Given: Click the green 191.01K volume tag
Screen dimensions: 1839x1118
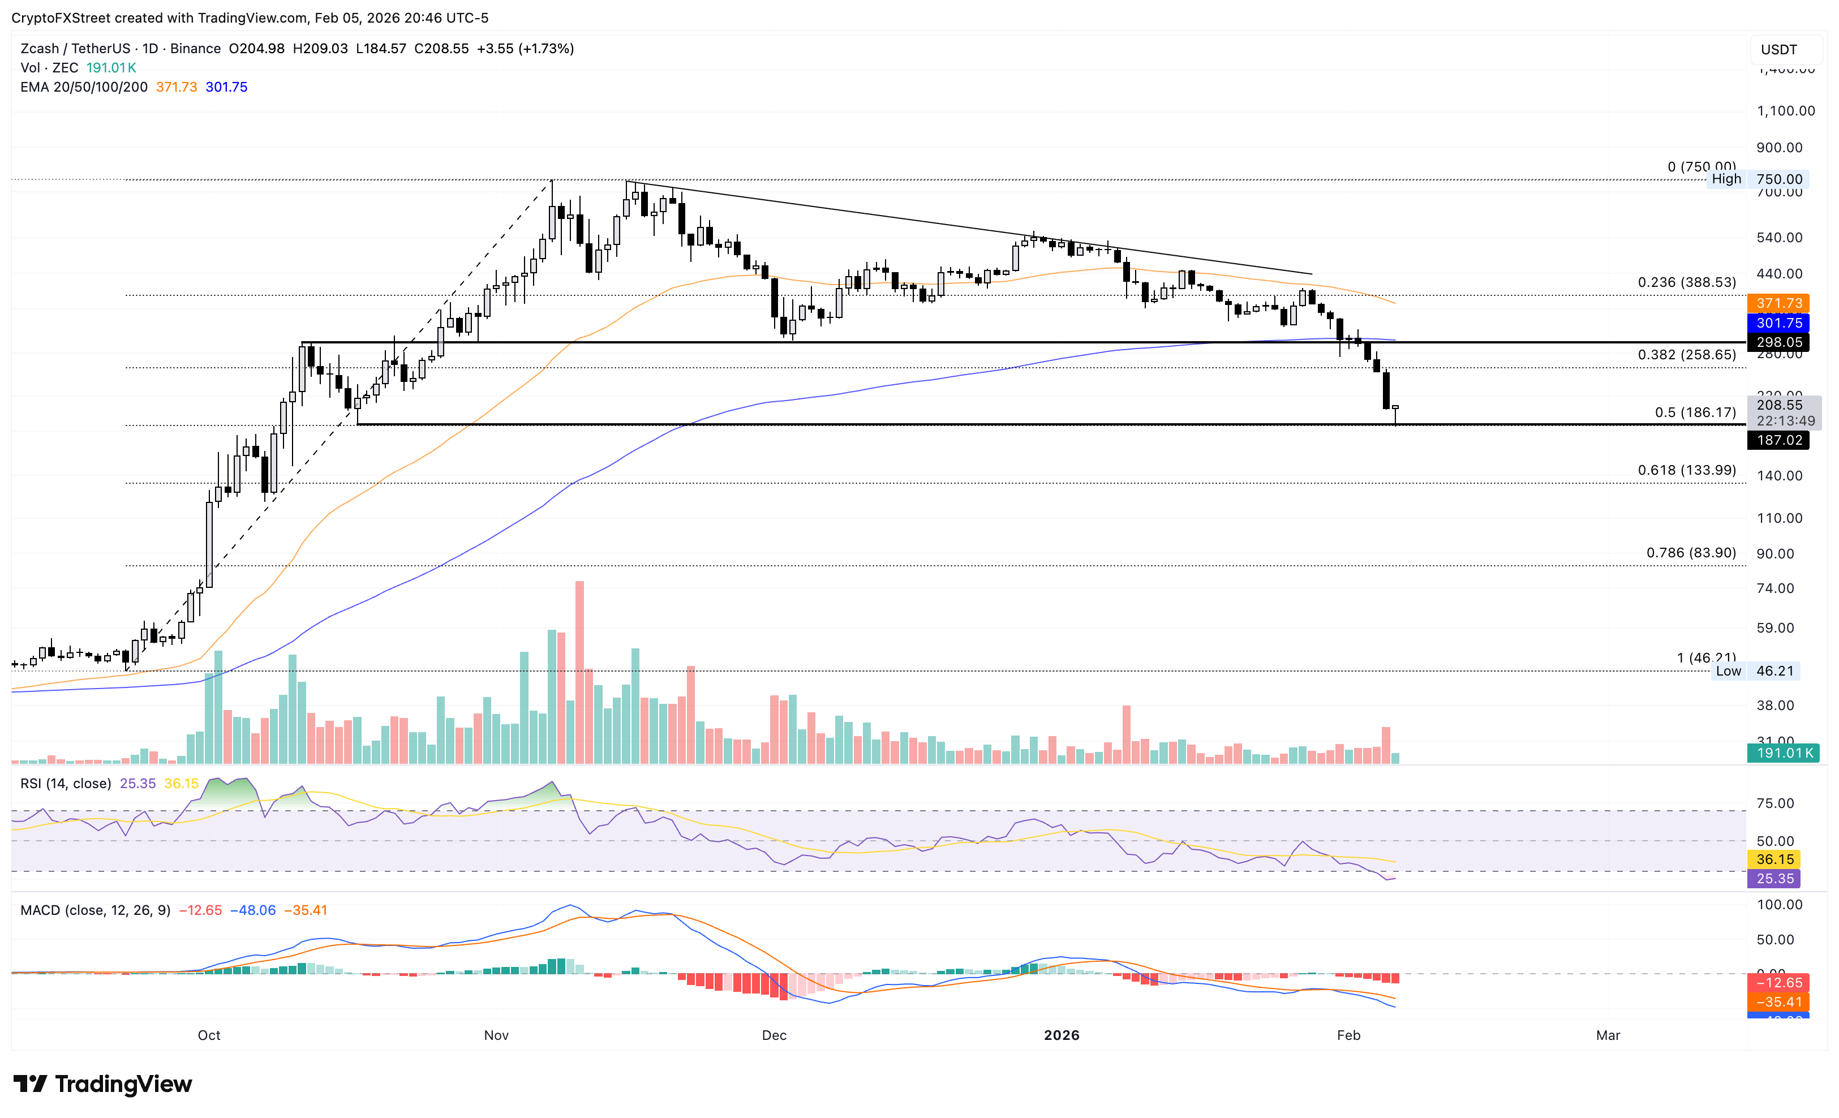Looking at the screenshot, I should pyautogui.click(x=1782, y=752).
